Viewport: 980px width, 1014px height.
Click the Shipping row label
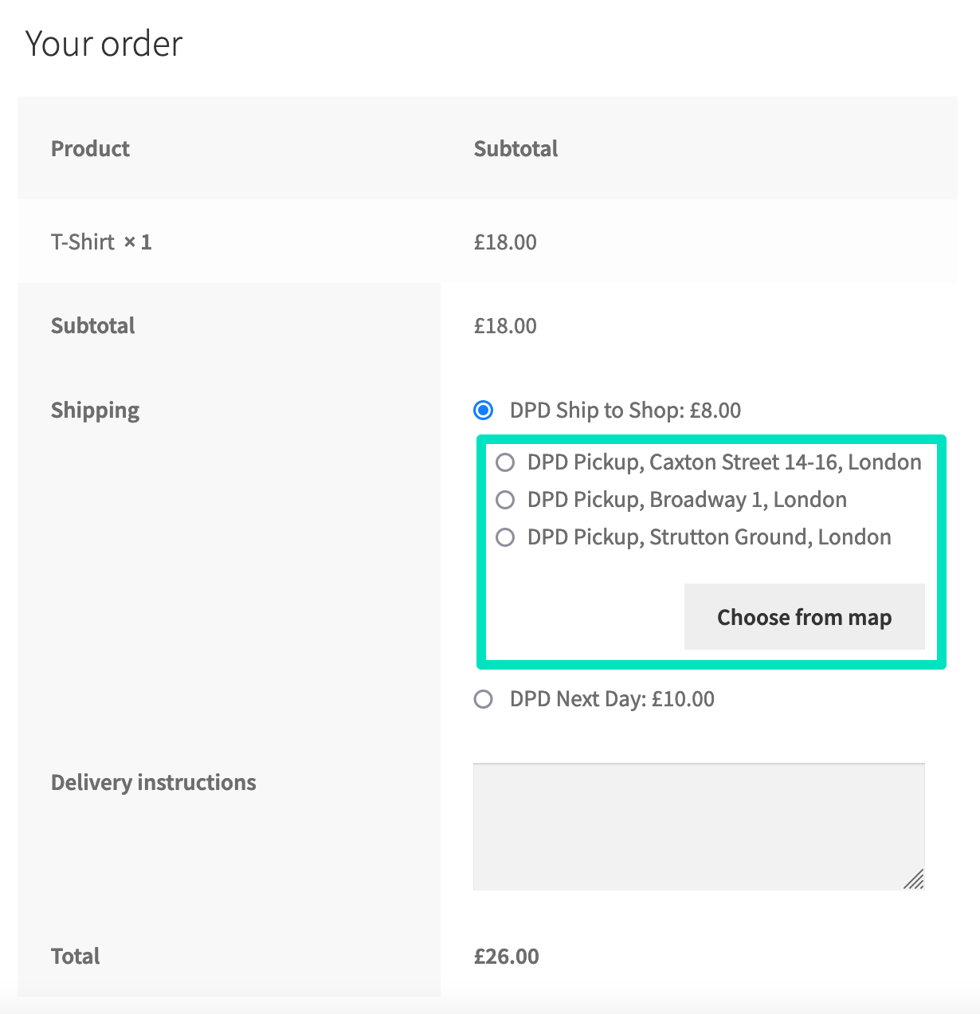[x=95, y=411]
